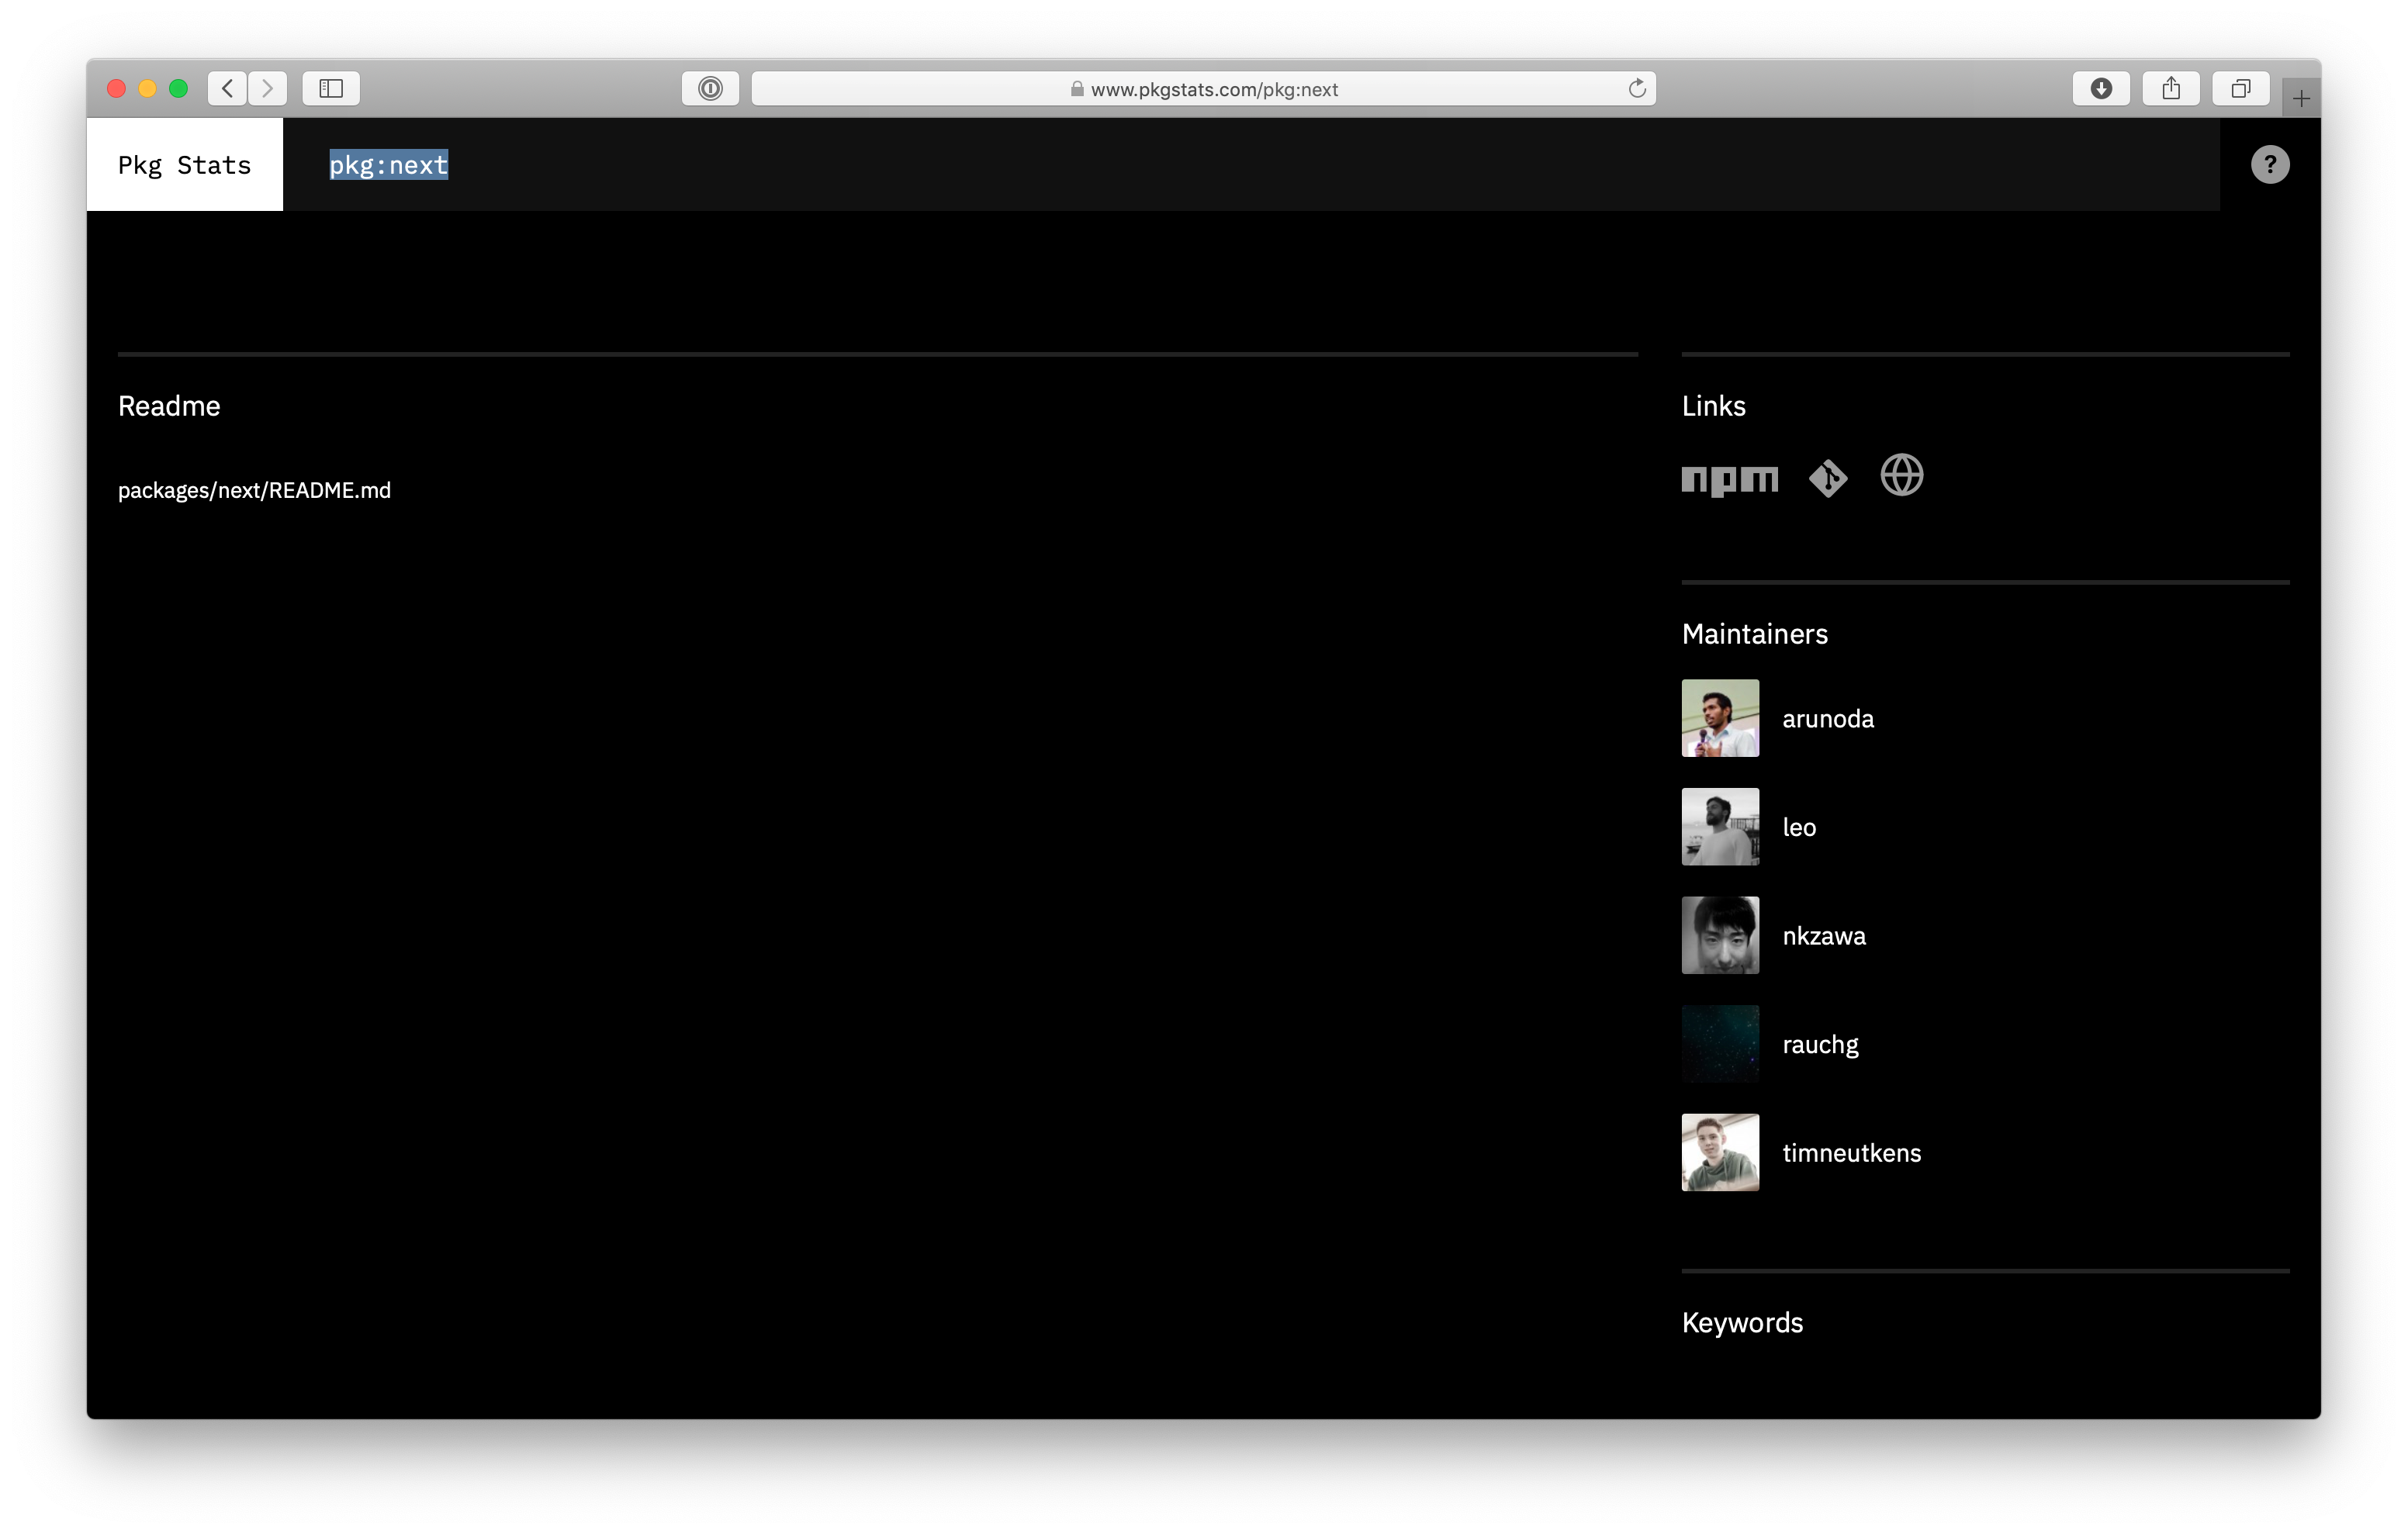This screenshot has width=2408, height=1534.
Task: Open packages/next/README.md link
Action: (254, 491)
